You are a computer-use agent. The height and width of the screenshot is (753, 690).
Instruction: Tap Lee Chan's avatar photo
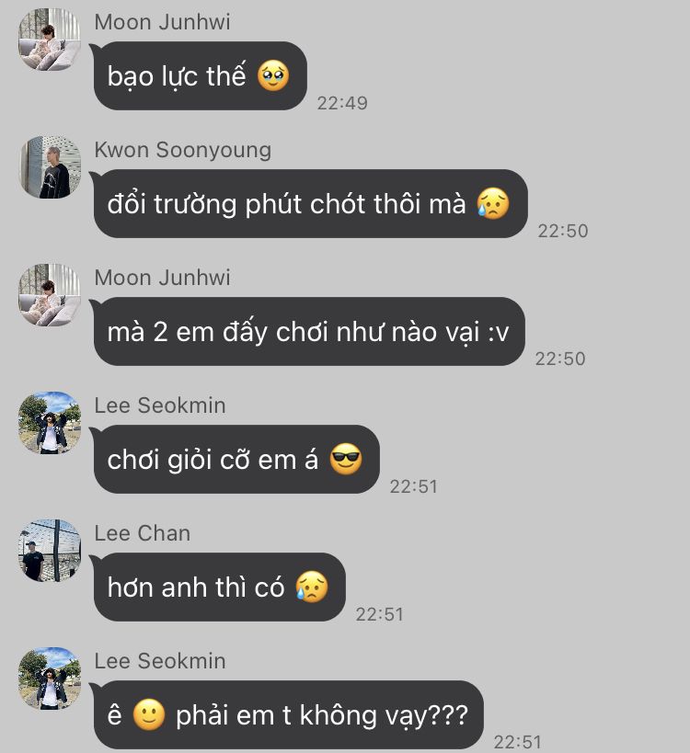(x=50, y=551)
